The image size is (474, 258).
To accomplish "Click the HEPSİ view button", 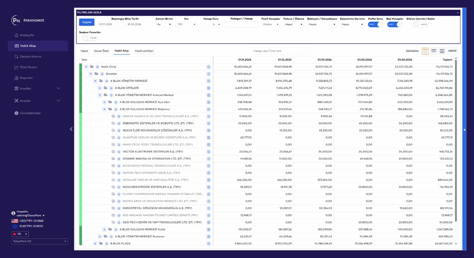I will [x=452, y=51].
